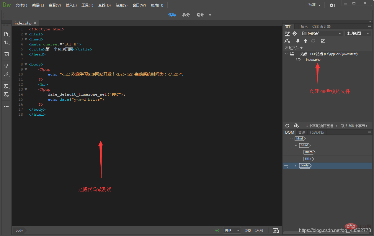Collapse the html node in DOM panel
This screenshot has height=236, width=374.
292,139
